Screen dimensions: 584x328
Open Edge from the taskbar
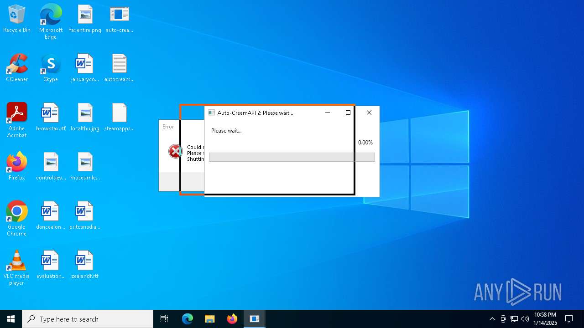pyautogui.click(x=188, y=319)
